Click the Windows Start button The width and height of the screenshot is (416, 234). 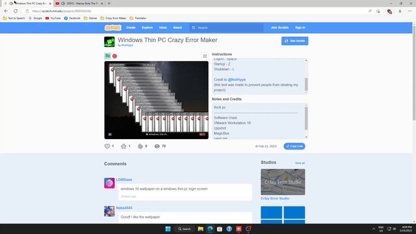tap(168, 229)
